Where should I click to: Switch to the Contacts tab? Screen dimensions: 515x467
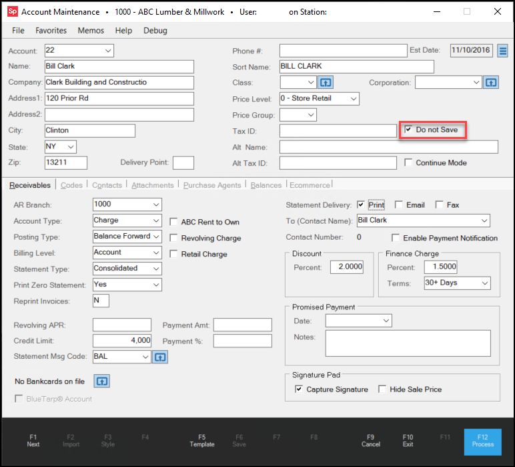point(107,185)
